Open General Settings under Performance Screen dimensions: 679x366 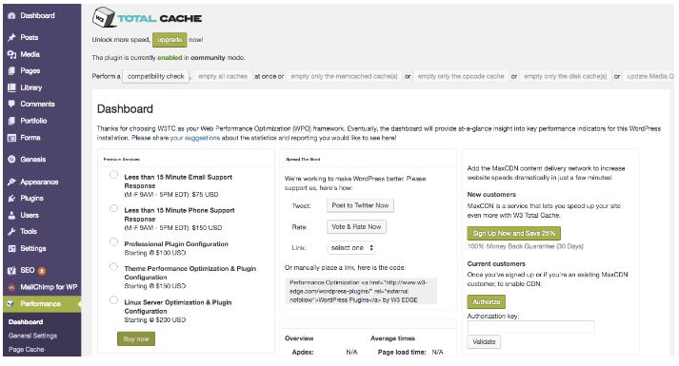pyautogui.click(x=32, y=336)
